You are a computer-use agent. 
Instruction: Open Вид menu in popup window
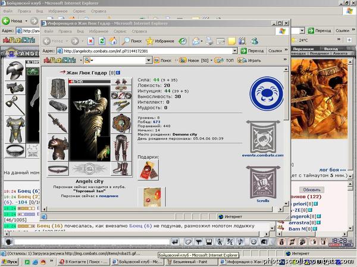[80, 31]
